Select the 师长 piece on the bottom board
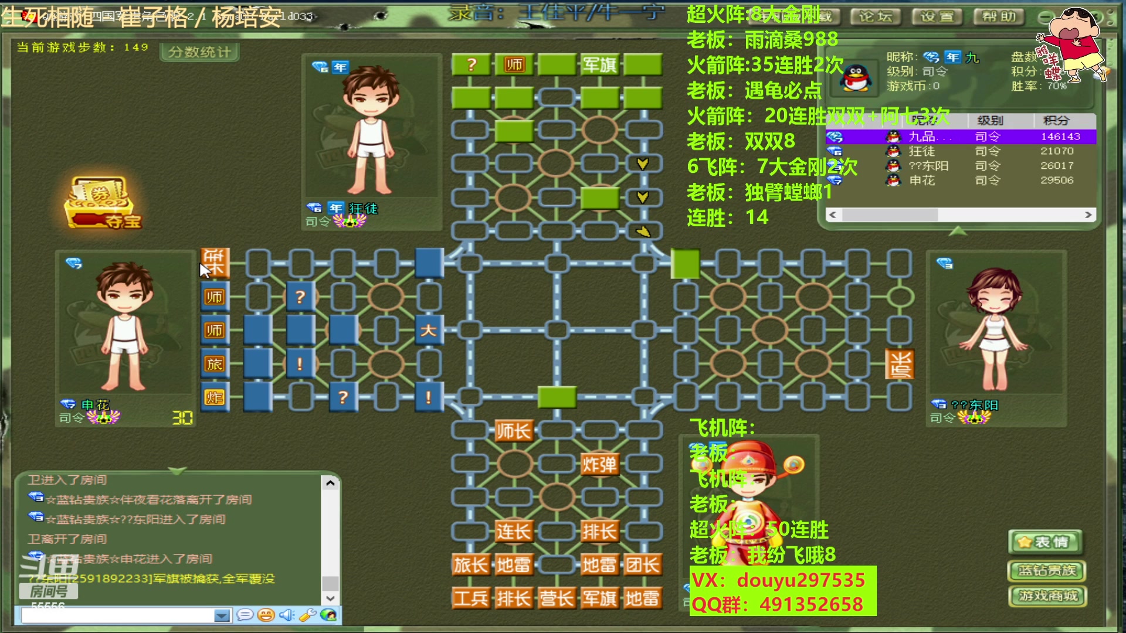 point(513,431)
